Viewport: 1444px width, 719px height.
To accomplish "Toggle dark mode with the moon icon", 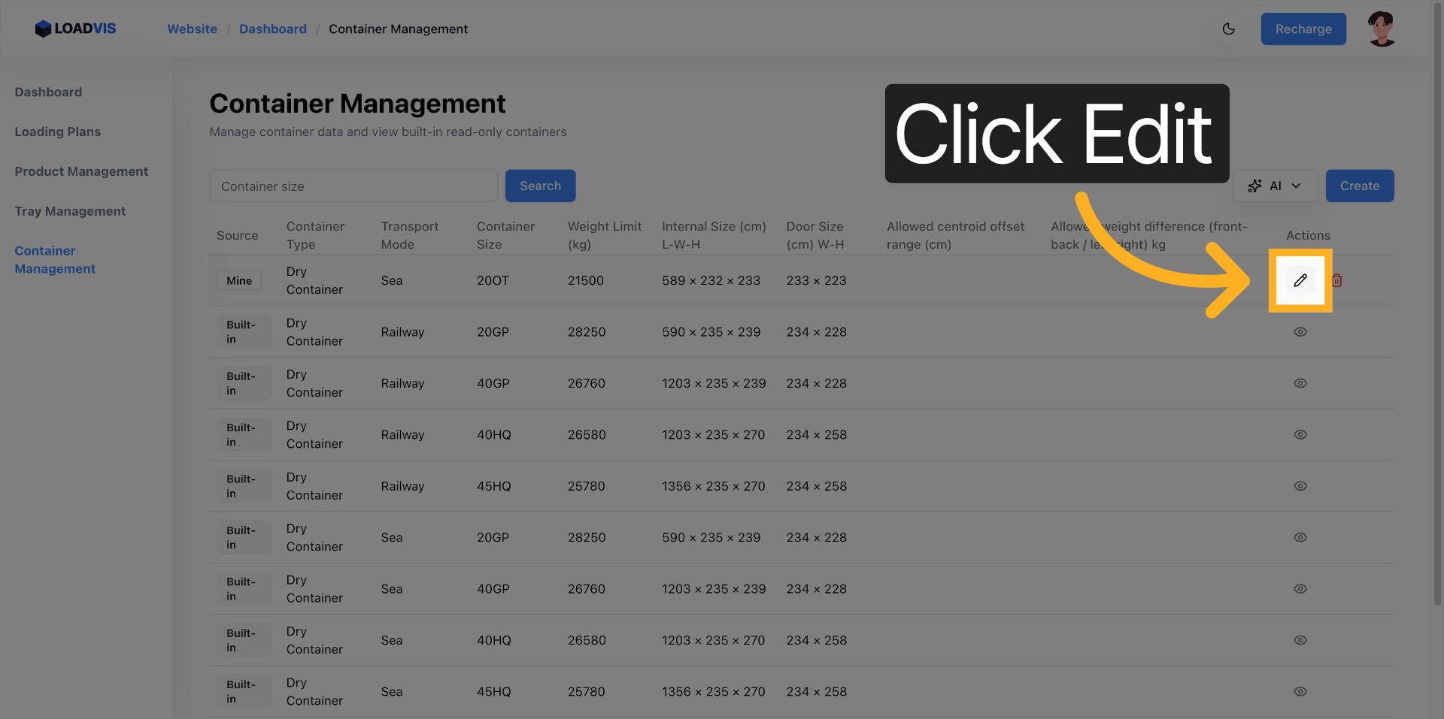I will (x=1228, y=29).
